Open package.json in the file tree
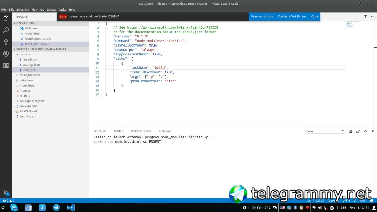 point(29,106)
